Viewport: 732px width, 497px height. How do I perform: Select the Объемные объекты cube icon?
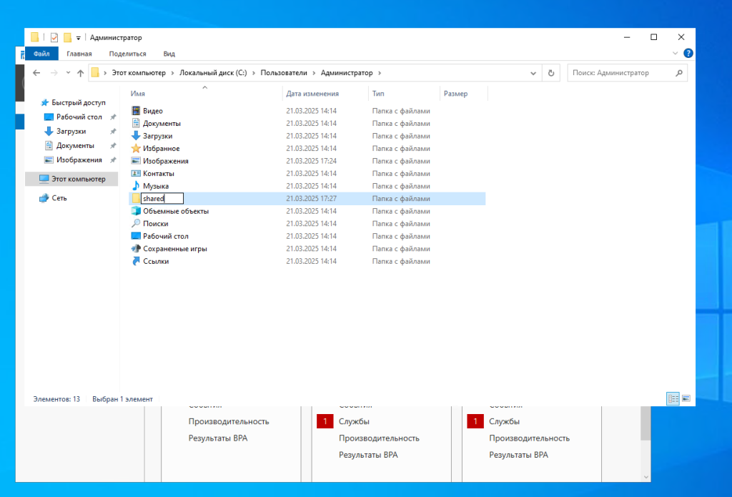coord(136,211)
